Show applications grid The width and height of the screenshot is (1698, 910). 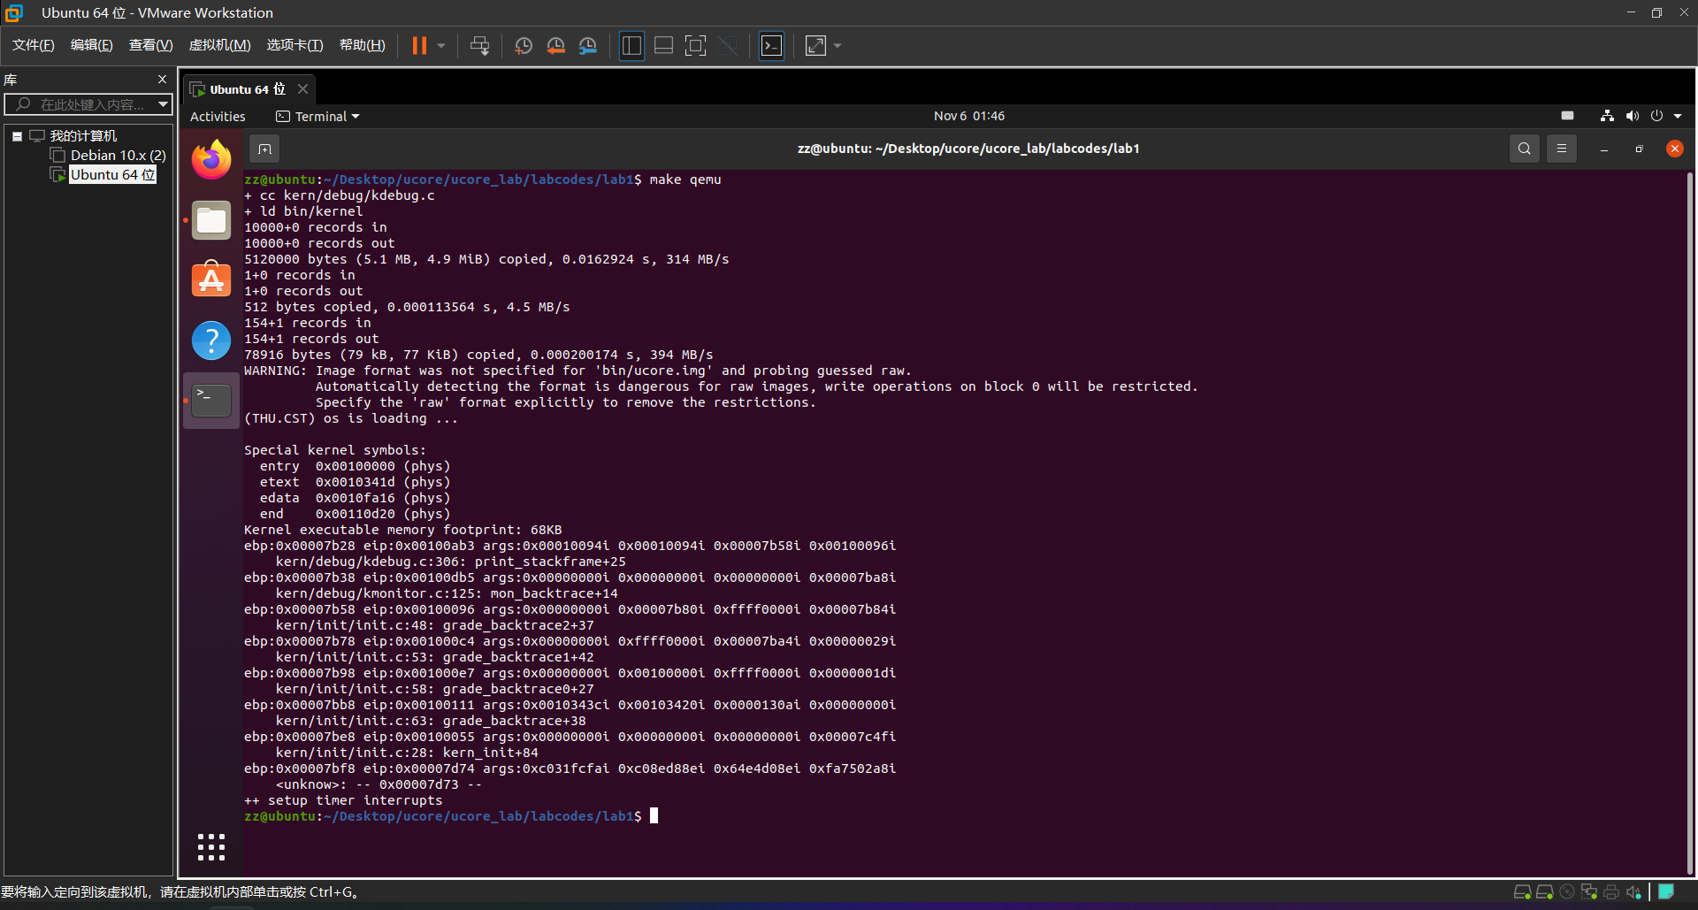211,847
